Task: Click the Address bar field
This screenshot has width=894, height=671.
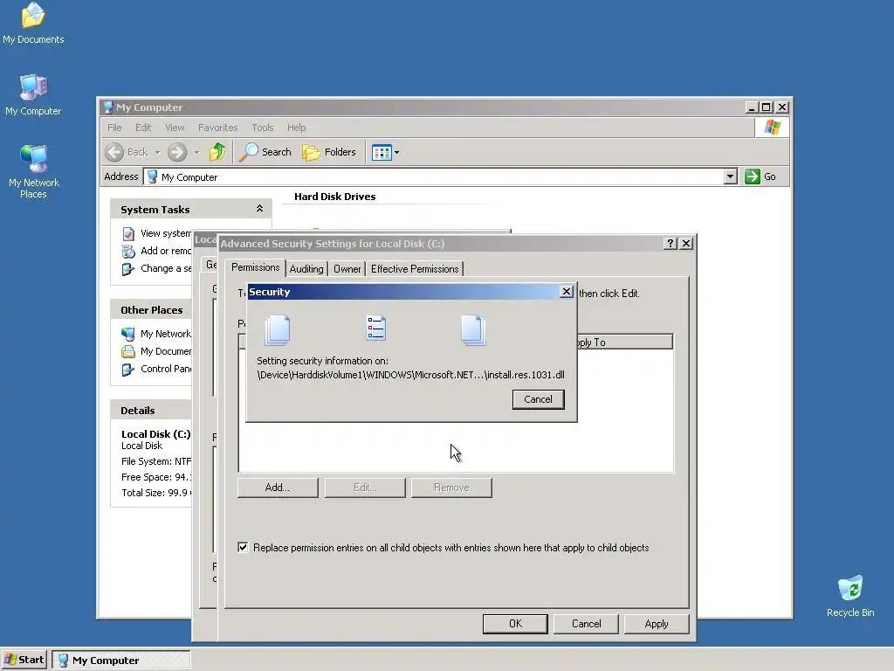Action: [x=440, y=176]
